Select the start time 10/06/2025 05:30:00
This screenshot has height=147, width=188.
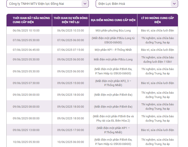tap(26, 142)
